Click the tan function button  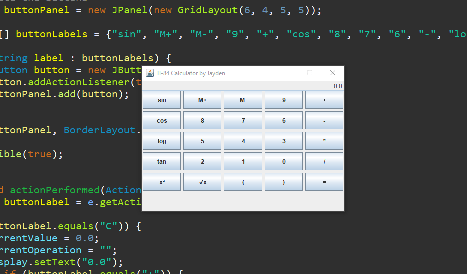click(162, 161)
